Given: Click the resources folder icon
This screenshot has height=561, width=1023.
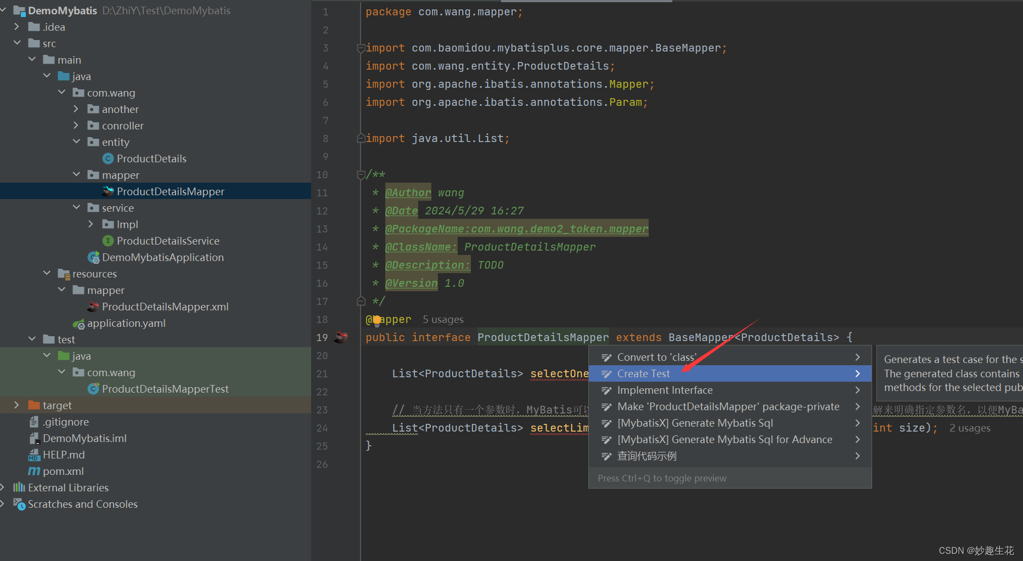Looking at the screenshot, I should click(64, 274).
